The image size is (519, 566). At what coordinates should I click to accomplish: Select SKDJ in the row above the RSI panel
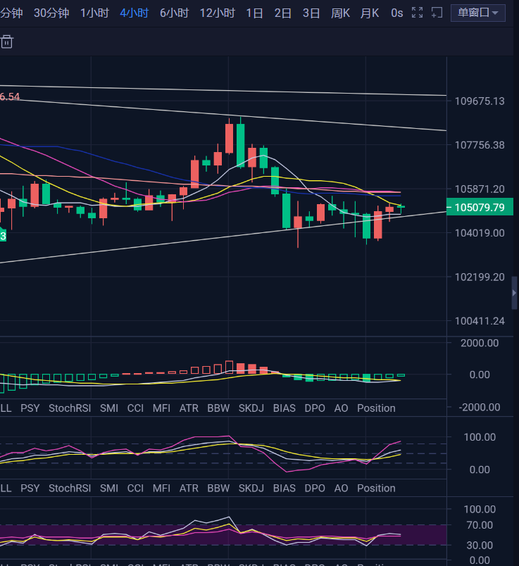(251, 489)
